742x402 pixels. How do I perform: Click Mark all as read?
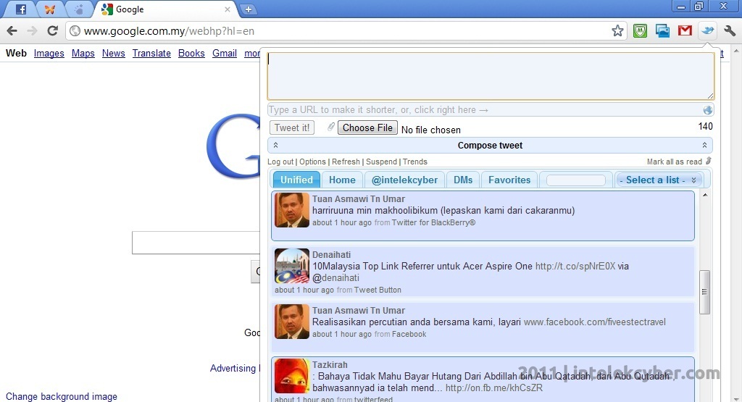coord(675,162)
